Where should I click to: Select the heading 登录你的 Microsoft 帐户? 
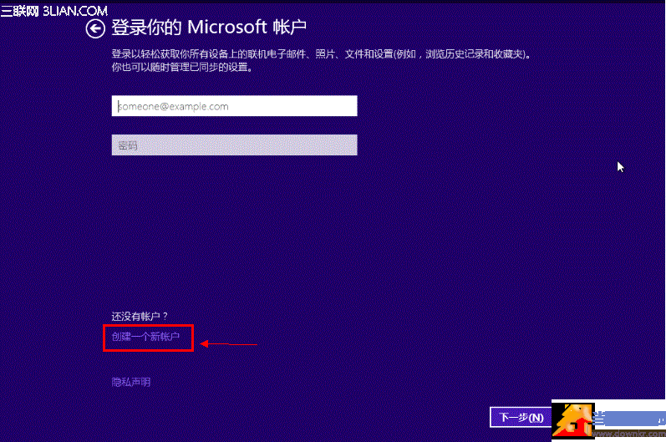(x=209, y=28)
